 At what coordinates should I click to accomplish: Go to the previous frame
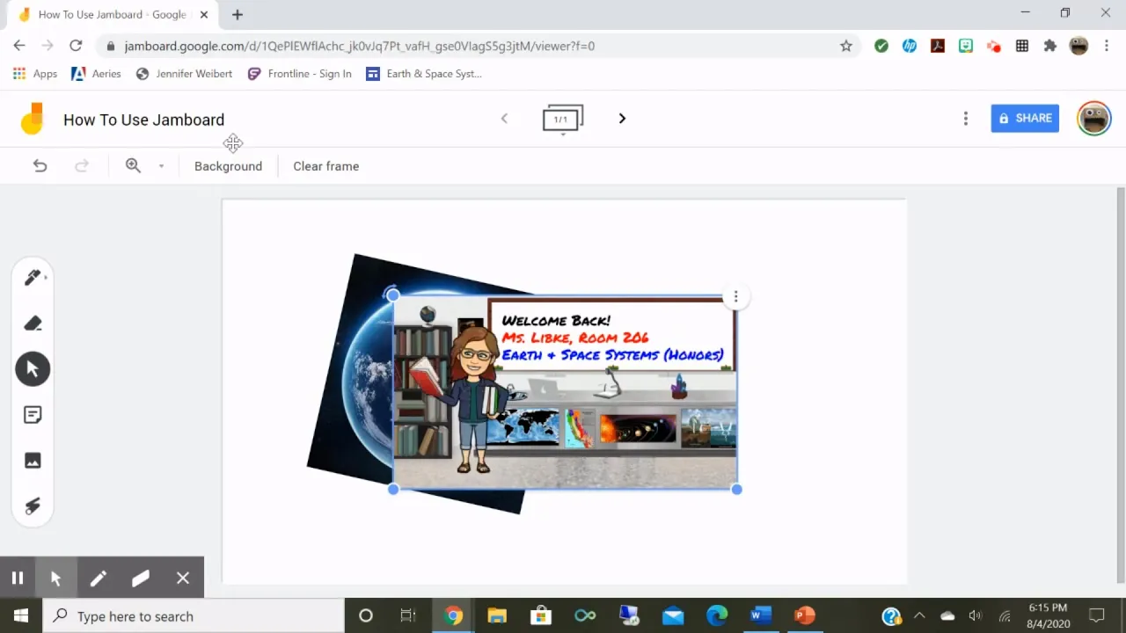coord(504,119)
